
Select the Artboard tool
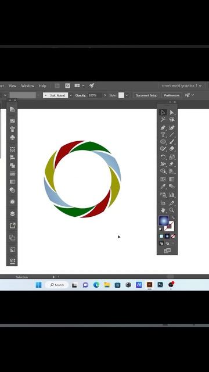click(x=163, y=203)
